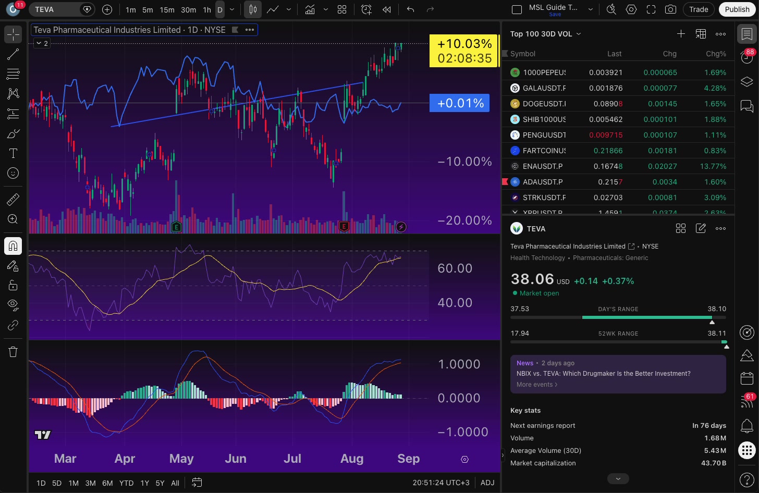
Task: Open forecasting and measurement tools
Action: click(x=13, y=114)
